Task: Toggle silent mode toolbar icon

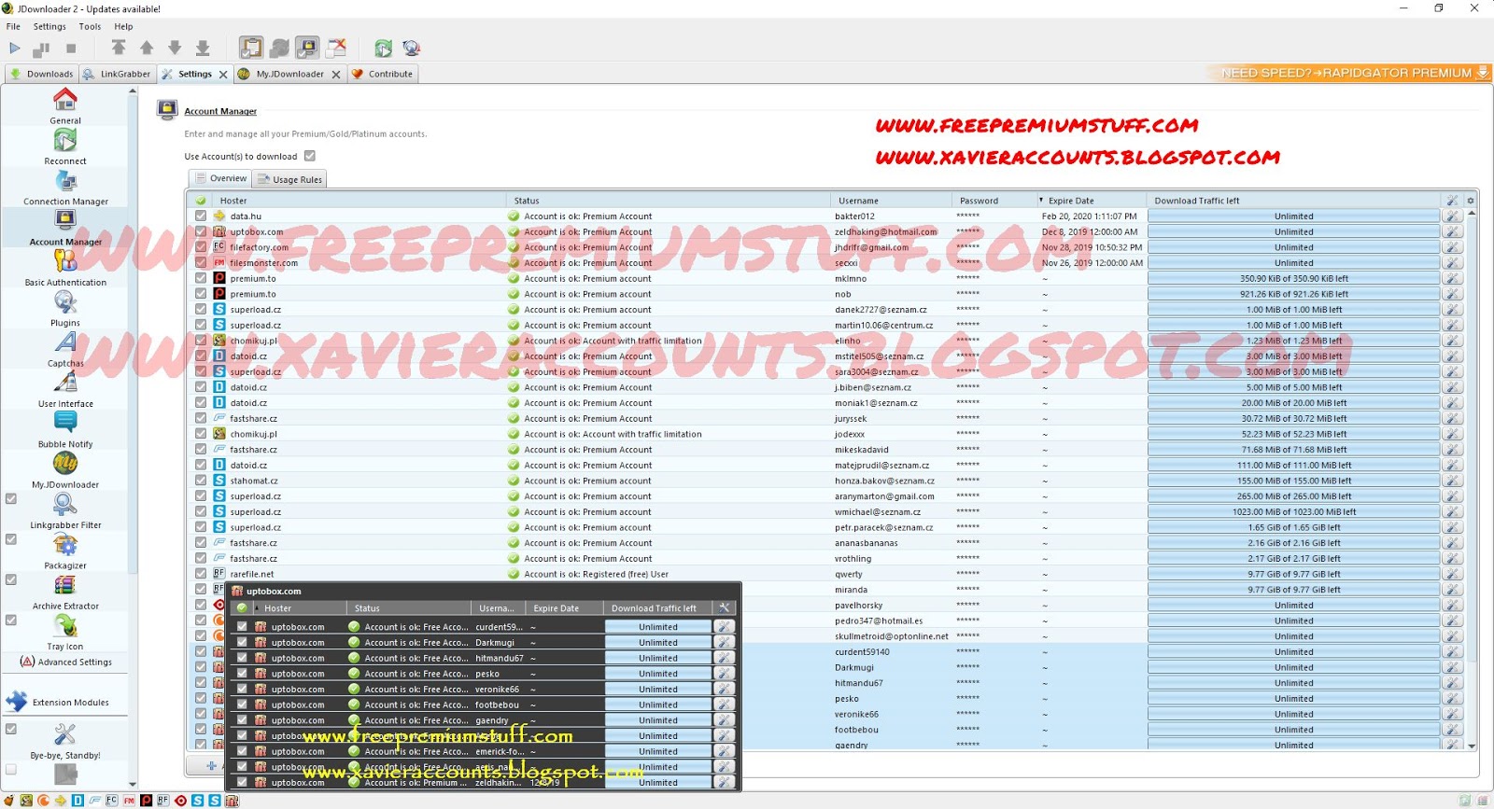Action: pos(337,48)
